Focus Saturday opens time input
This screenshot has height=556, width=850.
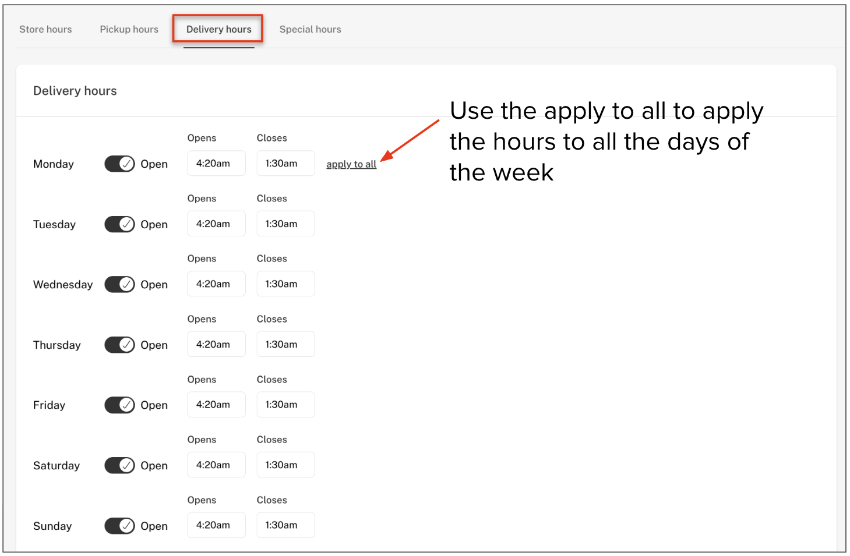pos(216,465)
